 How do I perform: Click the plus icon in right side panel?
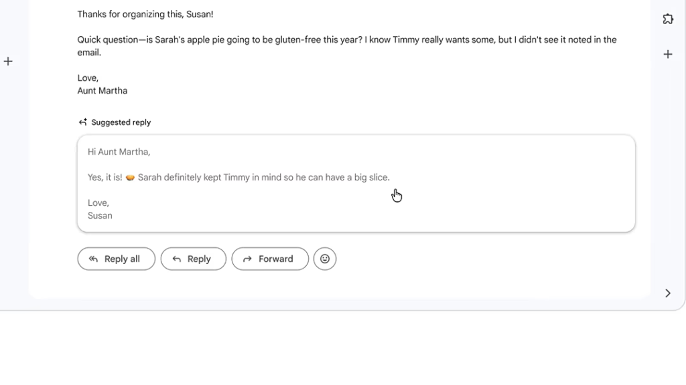pyautogui.click(x=667, y=54)
